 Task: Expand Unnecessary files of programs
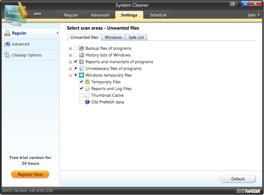(70, 68)
